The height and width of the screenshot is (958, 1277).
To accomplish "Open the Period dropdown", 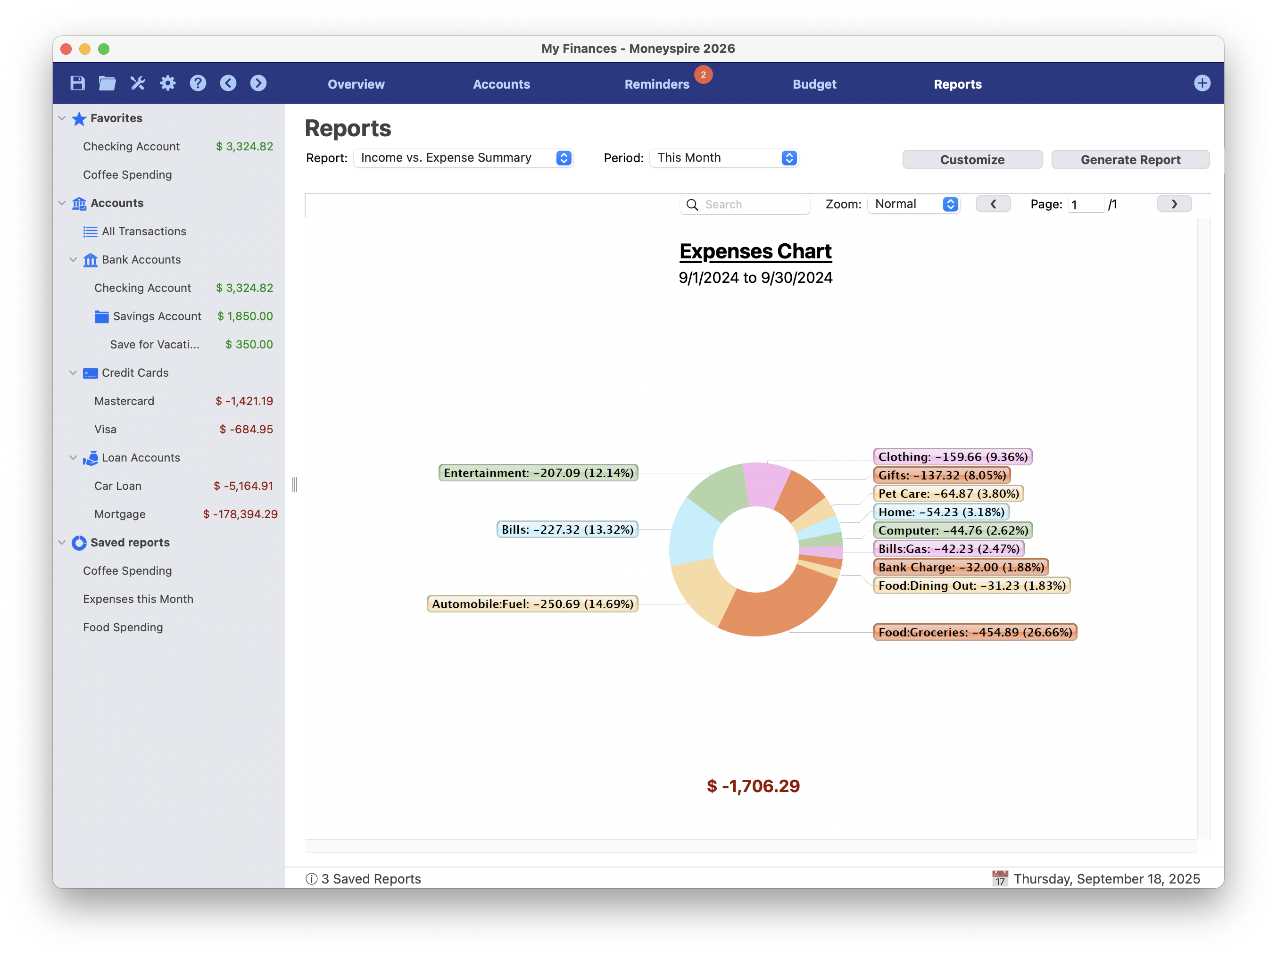I will click(724, 157).
